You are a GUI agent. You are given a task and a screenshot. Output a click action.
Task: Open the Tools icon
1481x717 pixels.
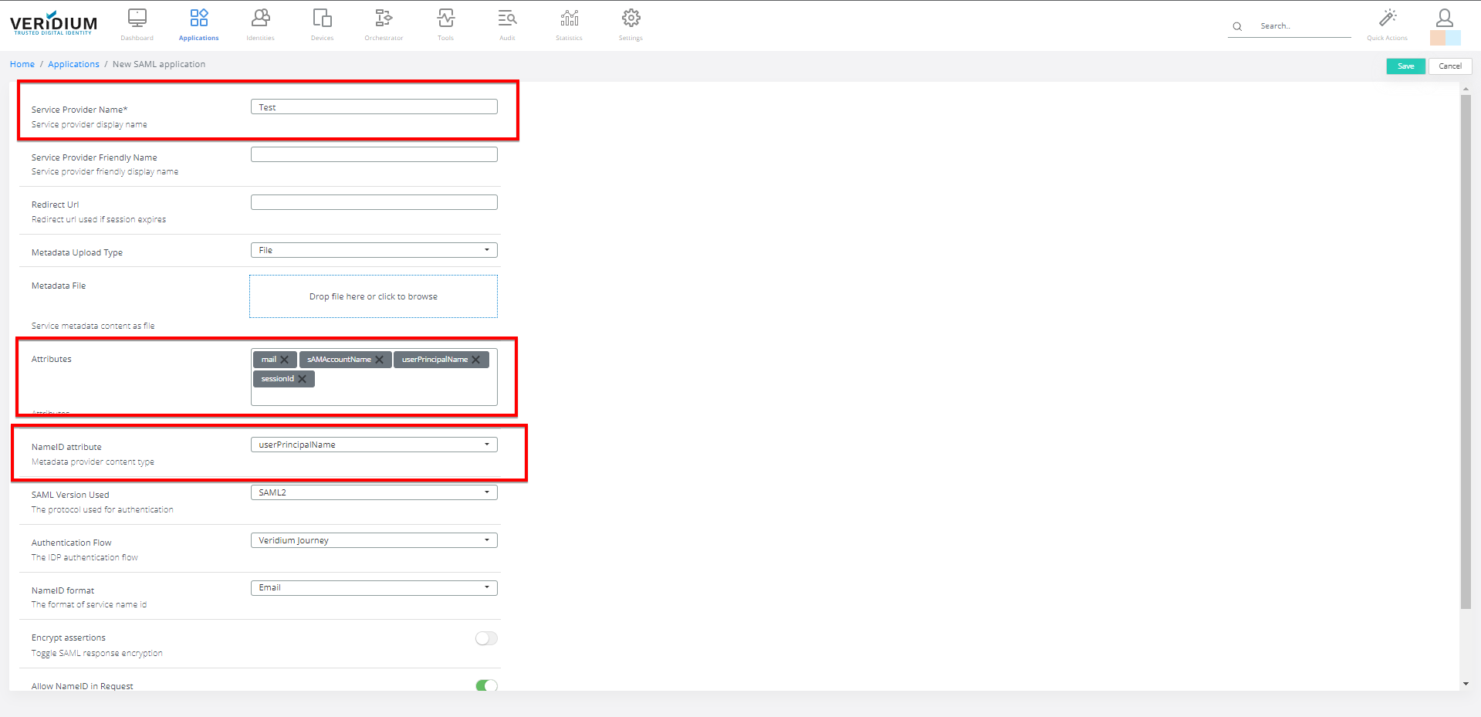point(445,19)
